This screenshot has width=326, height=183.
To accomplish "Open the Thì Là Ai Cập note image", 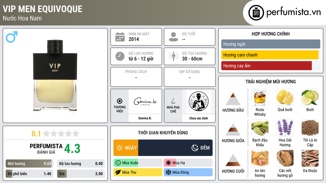I will [310, 128].
